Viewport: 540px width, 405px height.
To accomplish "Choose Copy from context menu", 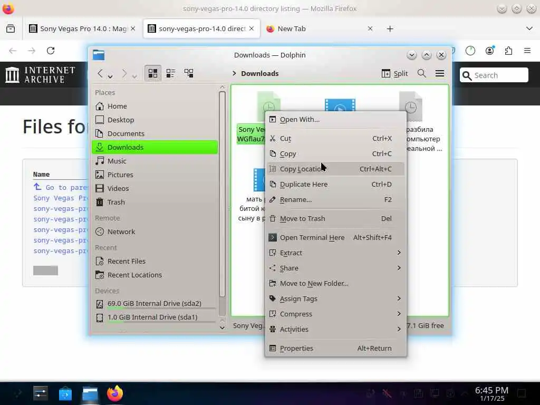I will [336, 153].
